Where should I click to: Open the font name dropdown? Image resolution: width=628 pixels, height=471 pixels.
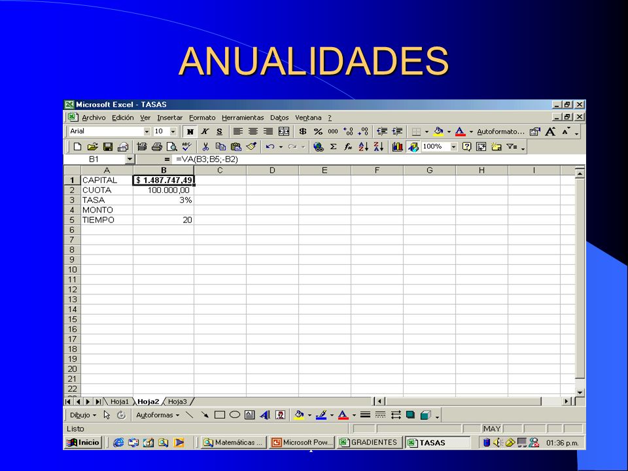(x=147, y=131)
